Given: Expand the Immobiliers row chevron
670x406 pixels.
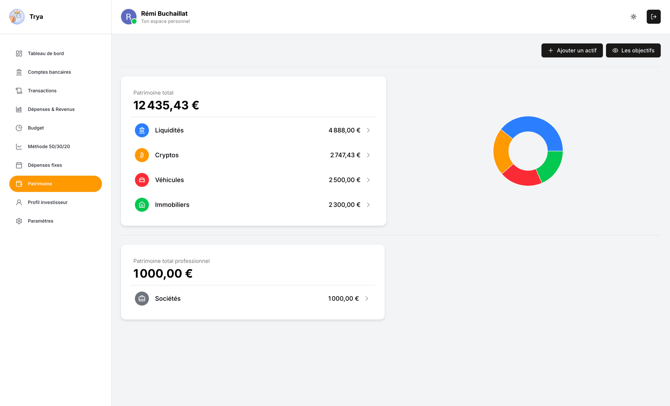Looking at the screenshot, I should click(368, 205).
